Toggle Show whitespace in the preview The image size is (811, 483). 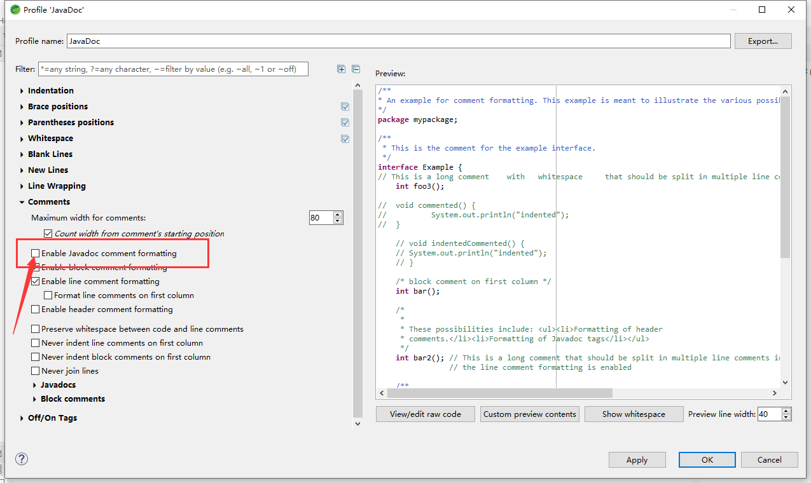click(634, 414)
